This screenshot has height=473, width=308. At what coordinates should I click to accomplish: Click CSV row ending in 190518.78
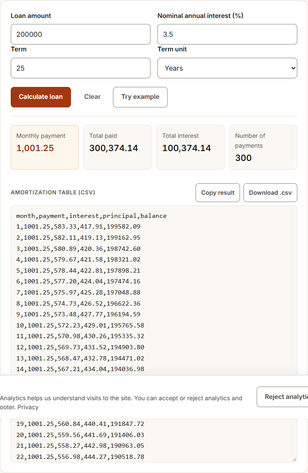80,457
